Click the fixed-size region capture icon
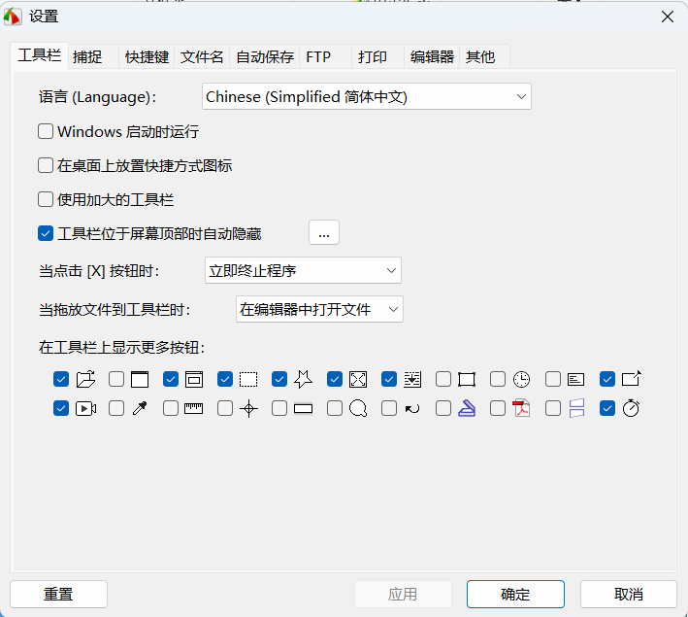Image resolution: width=688 pixels, height=617 pixels. pyautogui.click(x=467, y=379)
